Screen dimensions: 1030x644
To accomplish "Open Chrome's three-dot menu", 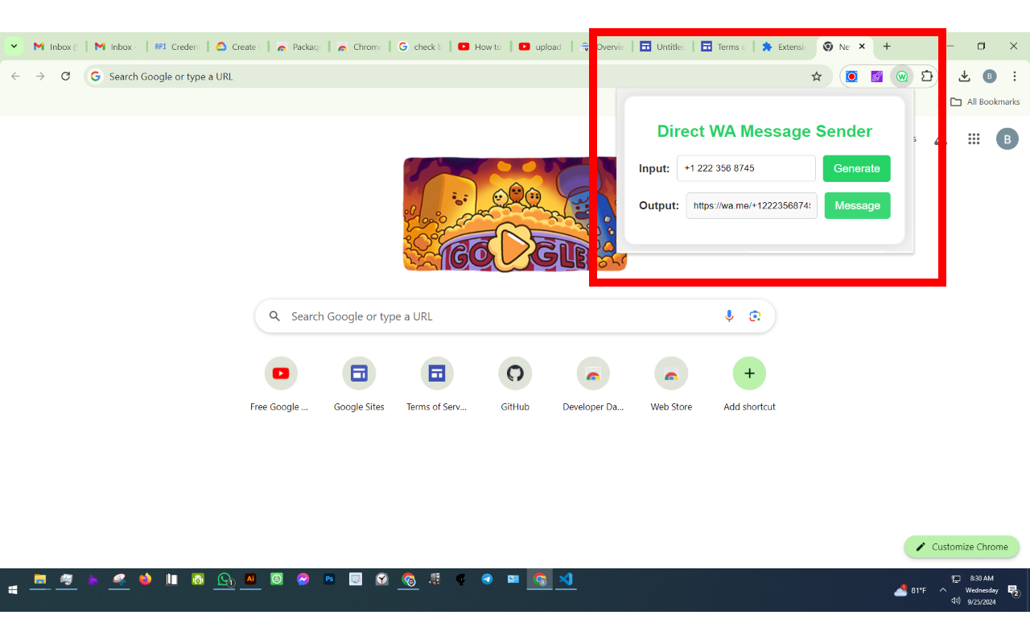I will pyautogui.click(x=1014, y=76).
